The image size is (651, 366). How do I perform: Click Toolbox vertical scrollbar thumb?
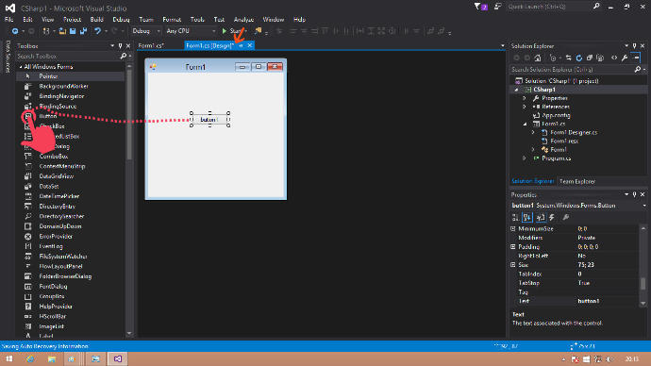[129, 114]
